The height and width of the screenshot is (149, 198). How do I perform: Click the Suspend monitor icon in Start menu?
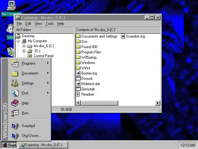15,125
